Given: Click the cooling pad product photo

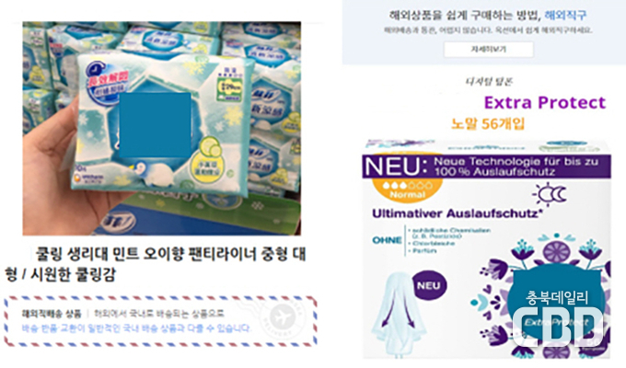Looking at the screenshot, I should [x=162, y=128].
